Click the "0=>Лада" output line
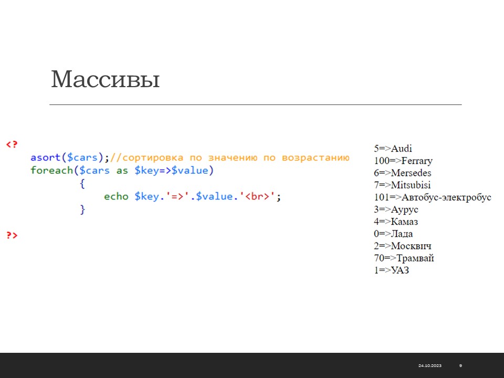 [393, 234]
